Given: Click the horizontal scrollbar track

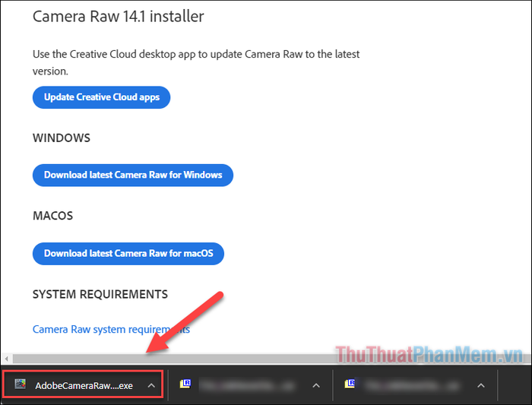Looking at the screenshot, I should pyautogui.click(x=271, y=358).
